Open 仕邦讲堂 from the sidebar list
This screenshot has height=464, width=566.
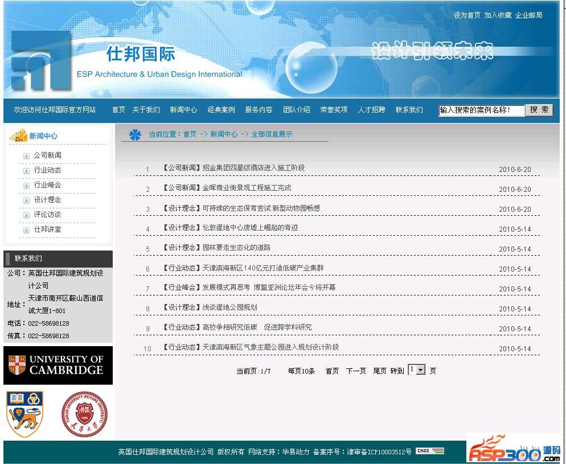[47, 229]
